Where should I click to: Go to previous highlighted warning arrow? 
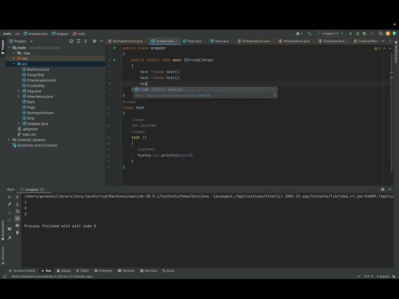(x=385, y=49)
